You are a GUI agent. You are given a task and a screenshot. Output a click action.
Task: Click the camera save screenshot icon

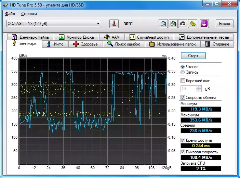coord(183,24)
